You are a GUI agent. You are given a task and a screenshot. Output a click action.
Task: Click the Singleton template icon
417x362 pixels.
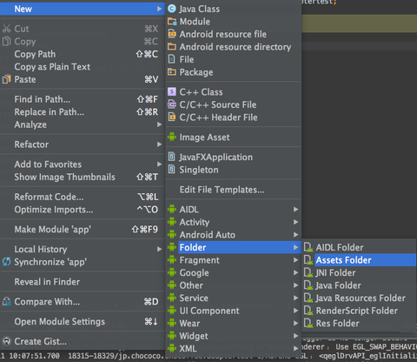point(171,170)
